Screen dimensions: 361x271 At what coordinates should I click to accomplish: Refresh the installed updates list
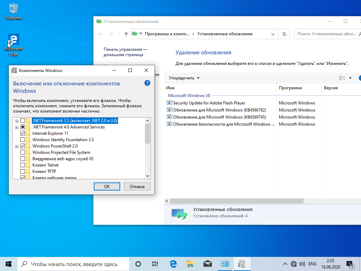(284, 34)
